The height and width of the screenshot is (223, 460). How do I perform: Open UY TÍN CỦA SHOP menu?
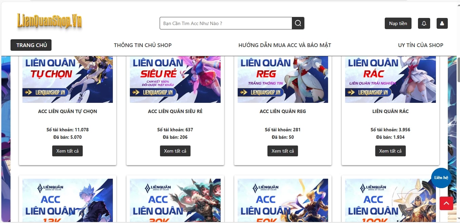click(421, 45)
